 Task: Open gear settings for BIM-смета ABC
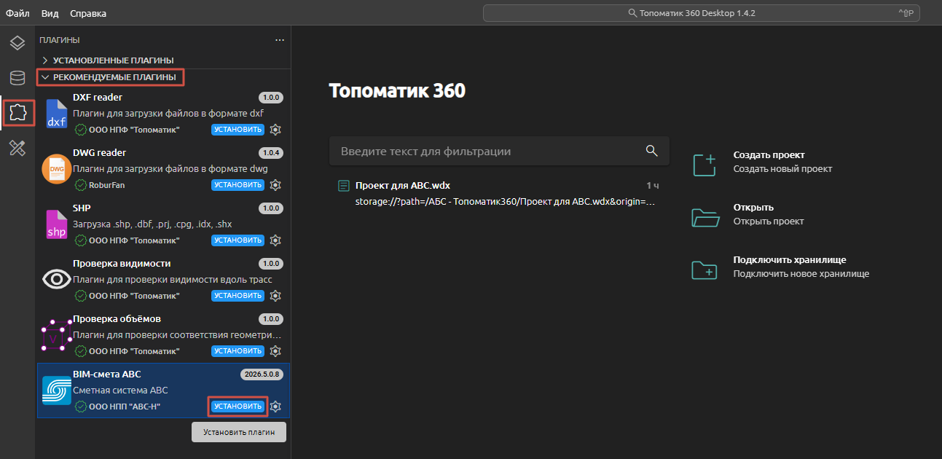pos(275,407)
